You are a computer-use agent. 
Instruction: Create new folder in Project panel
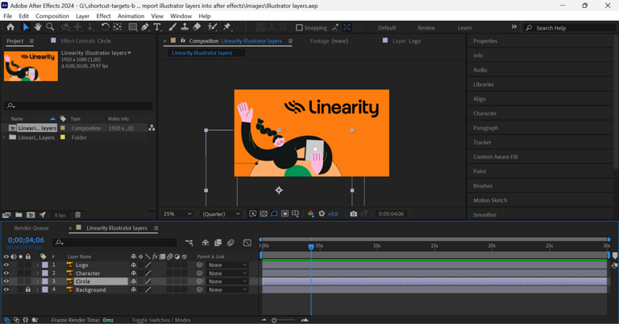click(x=19, y=215)
